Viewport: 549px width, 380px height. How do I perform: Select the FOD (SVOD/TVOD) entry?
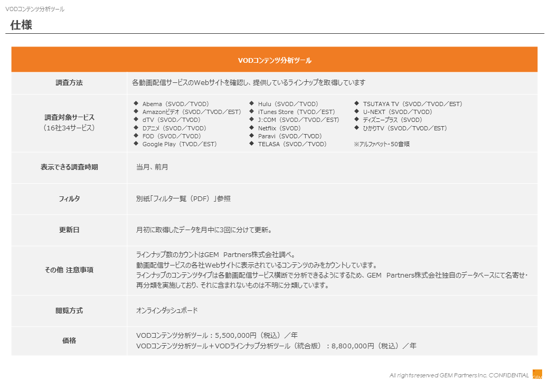[x=172, y=136]
